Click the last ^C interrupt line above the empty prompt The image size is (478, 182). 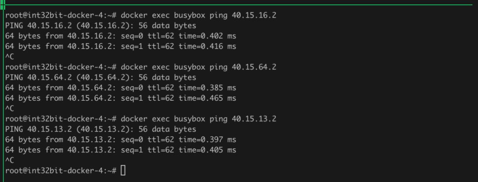[x=10, y=160]
